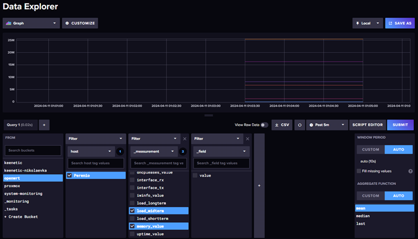Screen dimensions: 418x239
Task: Open the _field tag key dropdown
Action: pyautogui.click(x=221, y=151)
